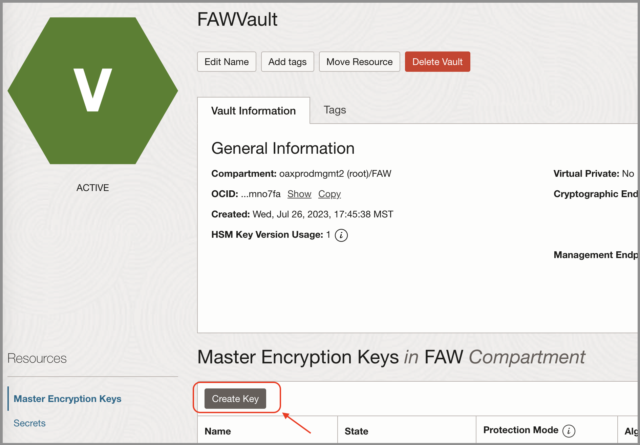Image resolution: width=640 pixels, height=445 pixels.
Task: Open Master Encryption Keys in the Resources sidebar
Action: [67, 399]
